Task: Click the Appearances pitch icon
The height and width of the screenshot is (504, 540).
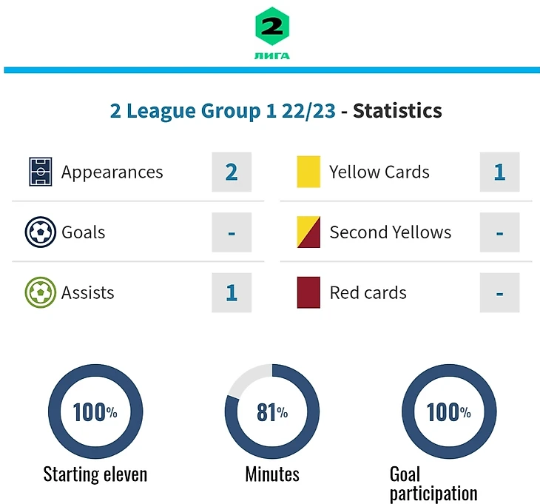Action: pos(41,172)
